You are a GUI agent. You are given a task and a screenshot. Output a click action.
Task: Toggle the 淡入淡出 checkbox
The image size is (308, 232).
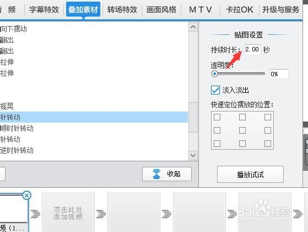215,90
